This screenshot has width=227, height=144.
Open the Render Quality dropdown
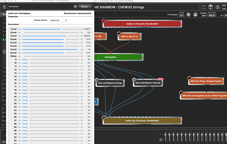point(58,20)
